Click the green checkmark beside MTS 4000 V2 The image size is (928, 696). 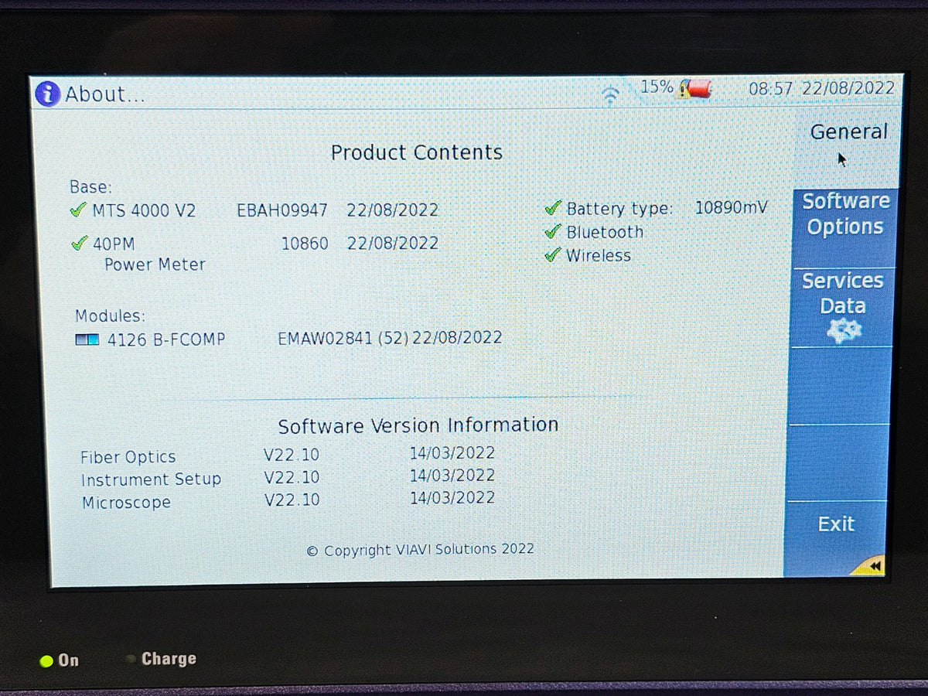point(78,210)
